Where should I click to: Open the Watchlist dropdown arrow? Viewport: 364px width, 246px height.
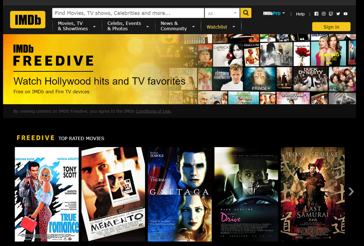click(234, 27)
